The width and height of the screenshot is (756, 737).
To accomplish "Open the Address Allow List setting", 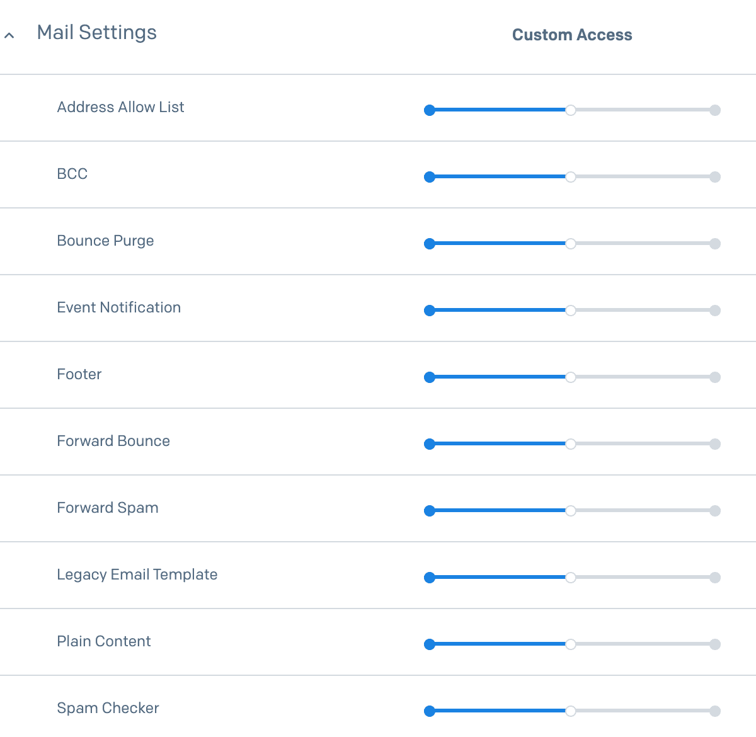I will click(x=120, y=107).
